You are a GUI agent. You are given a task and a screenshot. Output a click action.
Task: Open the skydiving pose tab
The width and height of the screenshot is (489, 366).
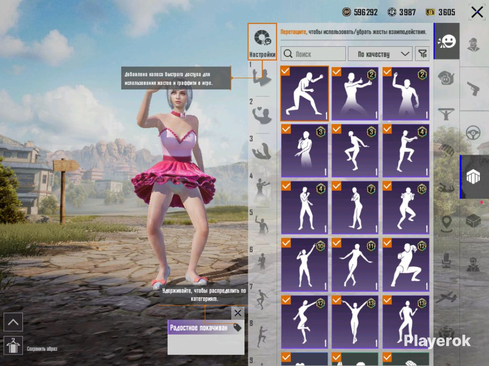point(446,187)
